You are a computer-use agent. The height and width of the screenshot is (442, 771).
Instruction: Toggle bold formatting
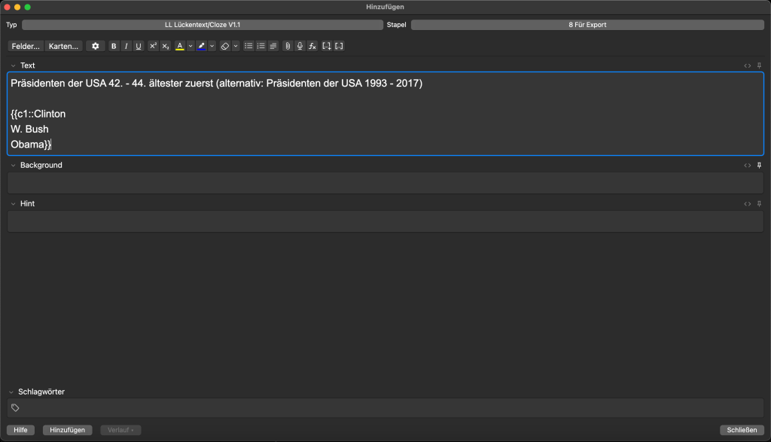pyautogui.click(x=114, y=46)
